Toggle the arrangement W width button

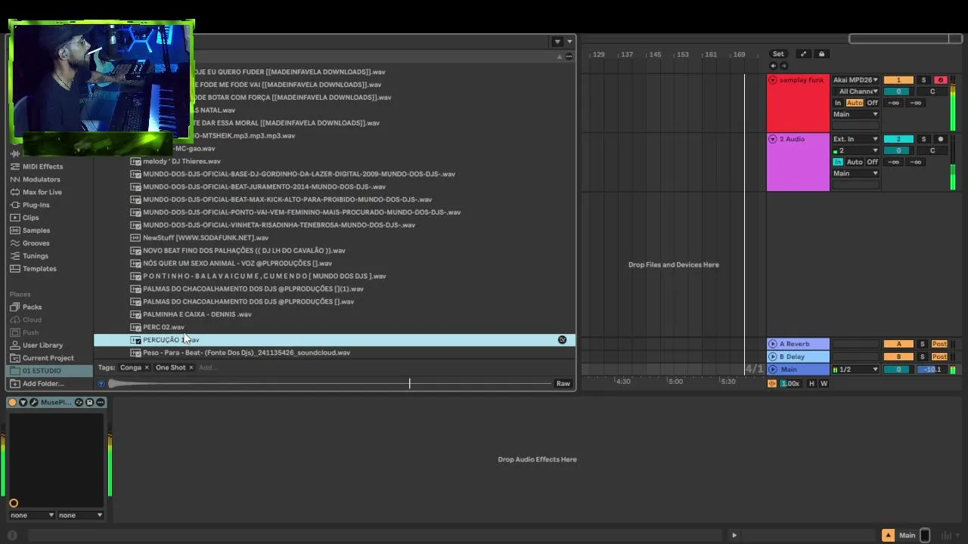tap(824, 384)
